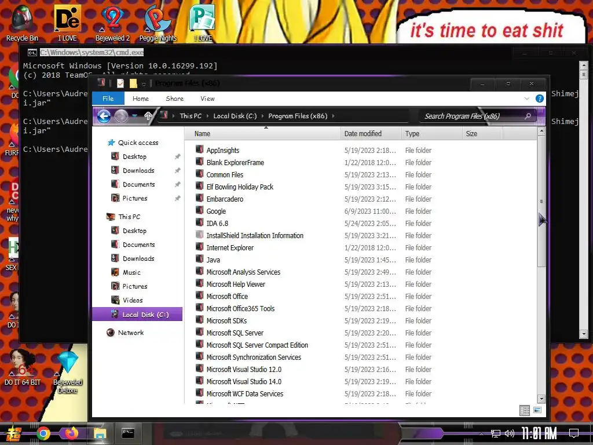Open DO IT 64 BIT desktop icon
The image size is (593, 445).
click(x=23, y=367)
